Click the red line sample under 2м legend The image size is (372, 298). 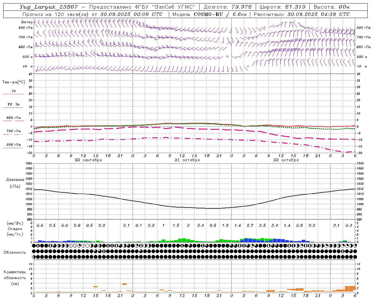coord(13,94)
